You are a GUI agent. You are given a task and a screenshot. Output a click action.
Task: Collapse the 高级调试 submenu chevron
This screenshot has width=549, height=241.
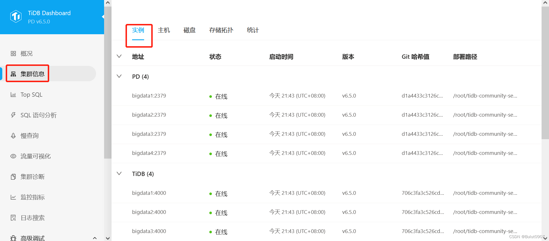(x=95, y=238)
